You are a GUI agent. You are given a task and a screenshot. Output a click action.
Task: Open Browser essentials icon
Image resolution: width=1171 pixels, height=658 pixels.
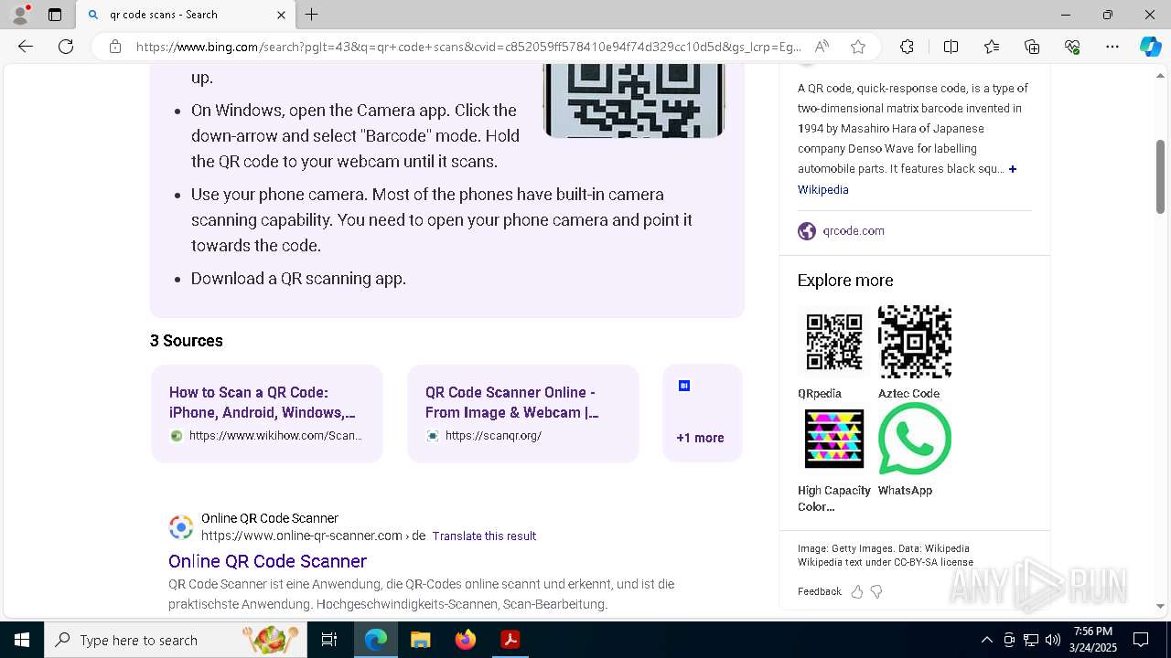(x=1072, y=47)
